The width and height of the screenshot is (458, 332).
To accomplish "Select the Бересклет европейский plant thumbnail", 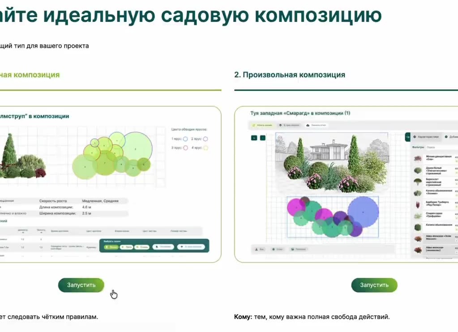I will [418, 182].
